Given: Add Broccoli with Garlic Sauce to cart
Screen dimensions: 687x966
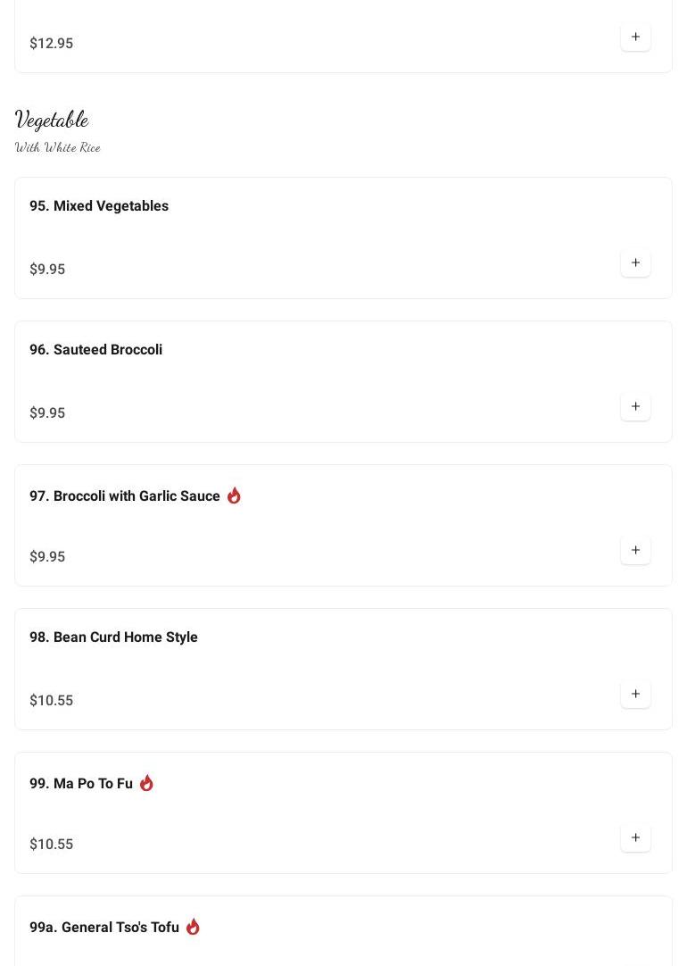Looking at the screenshot, I should pyautogui.click(x=635, y=551).
